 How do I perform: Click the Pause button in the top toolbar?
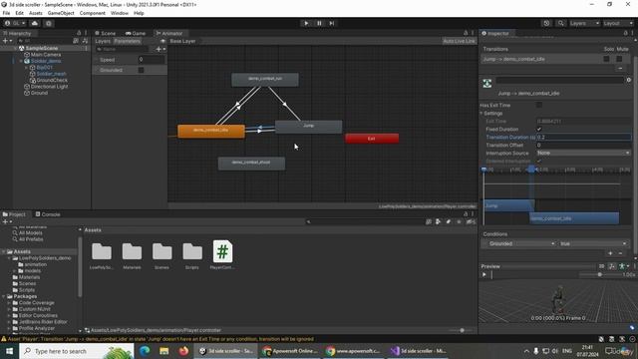coord(319,23)
